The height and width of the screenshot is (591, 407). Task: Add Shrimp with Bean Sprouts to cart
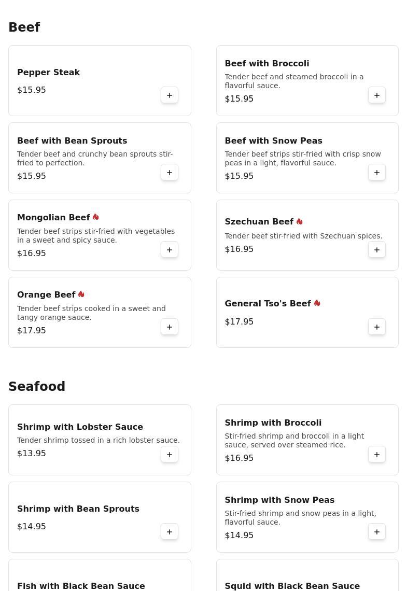[170, 531]
